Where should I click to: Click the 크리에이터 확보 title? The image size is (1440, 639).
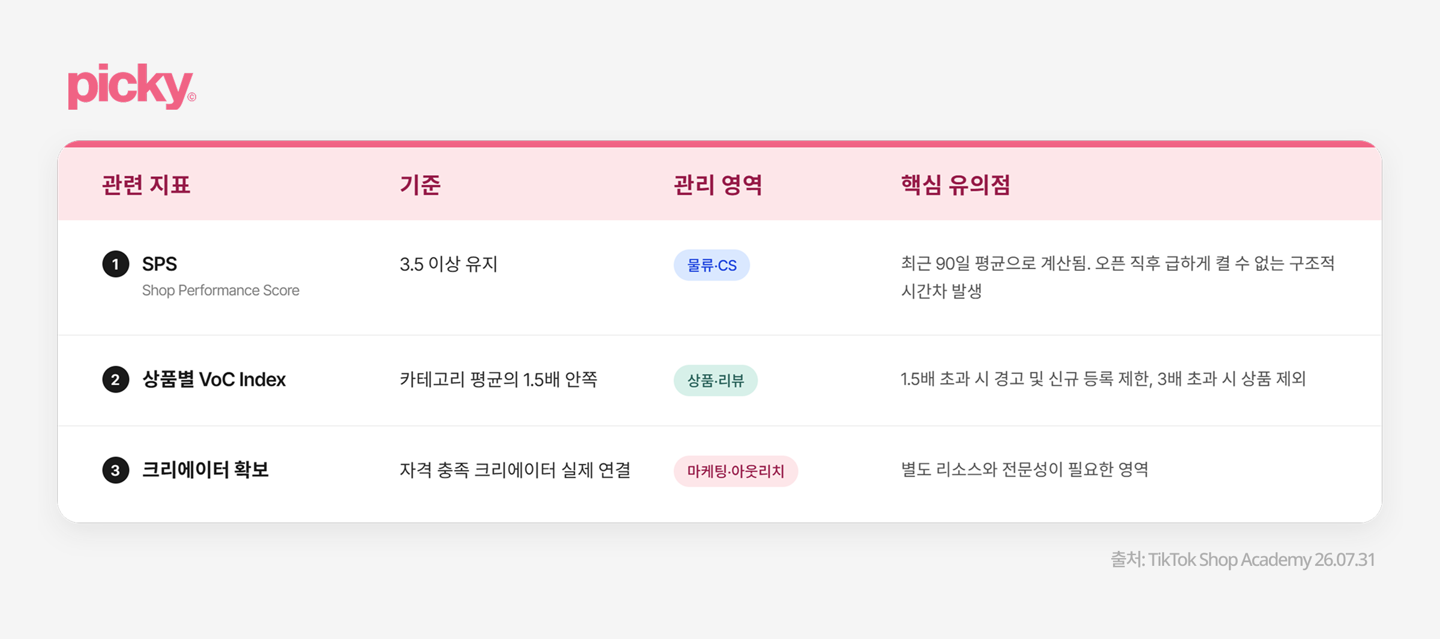coord(205,469)
